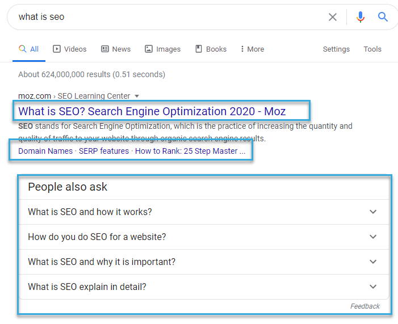Click the dropdown arrow beside moz.com breadcrumb
This screenshot has height=324, width=398.
click(137, 96)
